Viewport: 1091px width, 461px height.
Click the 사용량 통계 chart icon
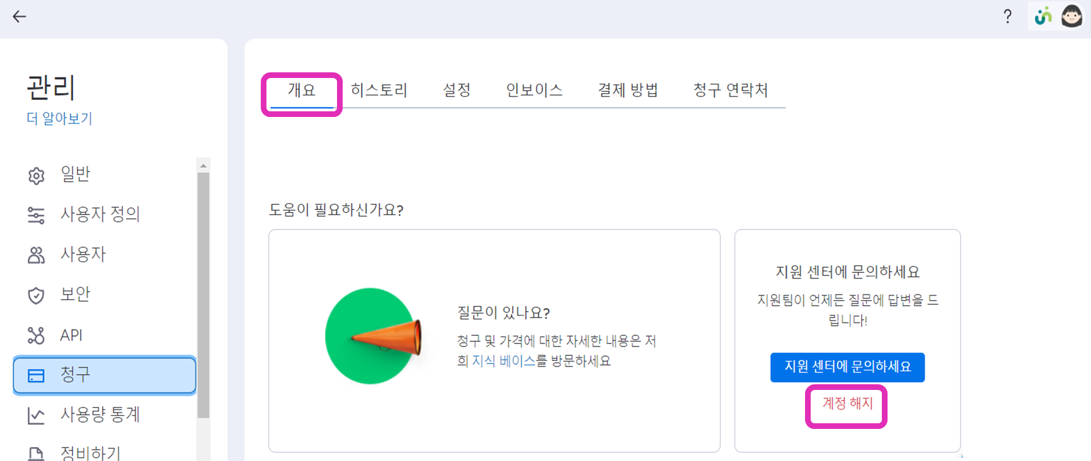pyautogui.click(x=37, y=416)
